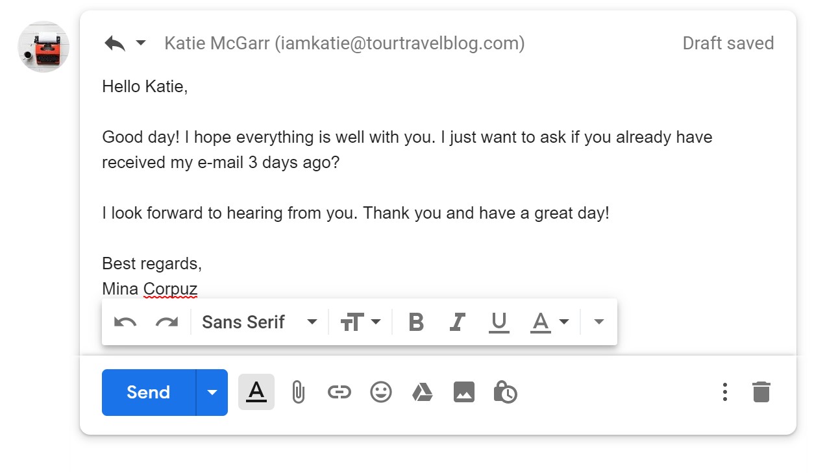Hide the formatting options toolbar
The height and width of the screenshot is (473, 814).
point(256,392)
